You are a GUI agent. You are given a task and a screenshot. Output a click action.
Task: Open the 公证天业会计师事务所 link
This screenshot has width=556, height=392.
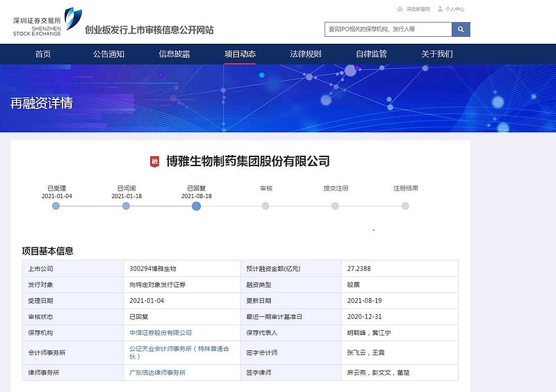179,352
